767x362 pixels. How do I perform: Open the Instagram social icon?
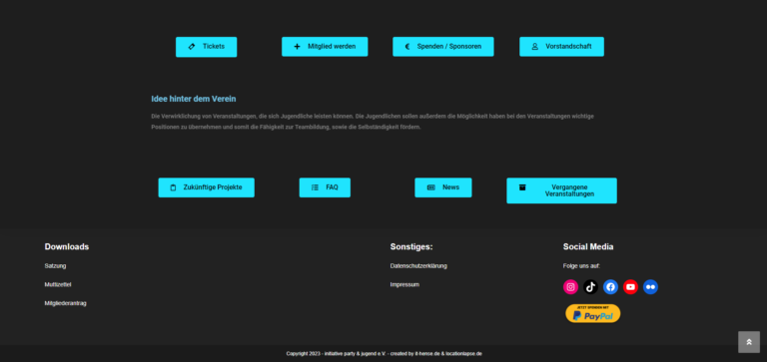(571, 287)
